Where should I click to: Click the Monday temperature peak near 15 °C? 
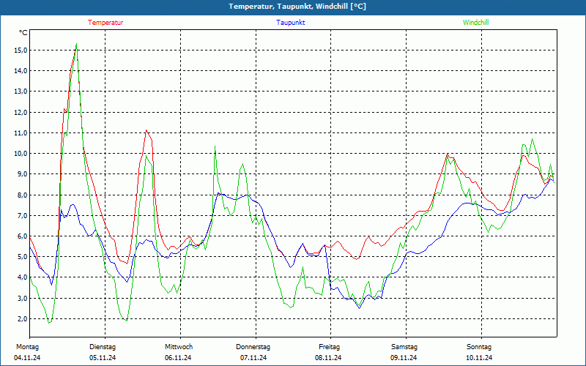coord(76,45)
